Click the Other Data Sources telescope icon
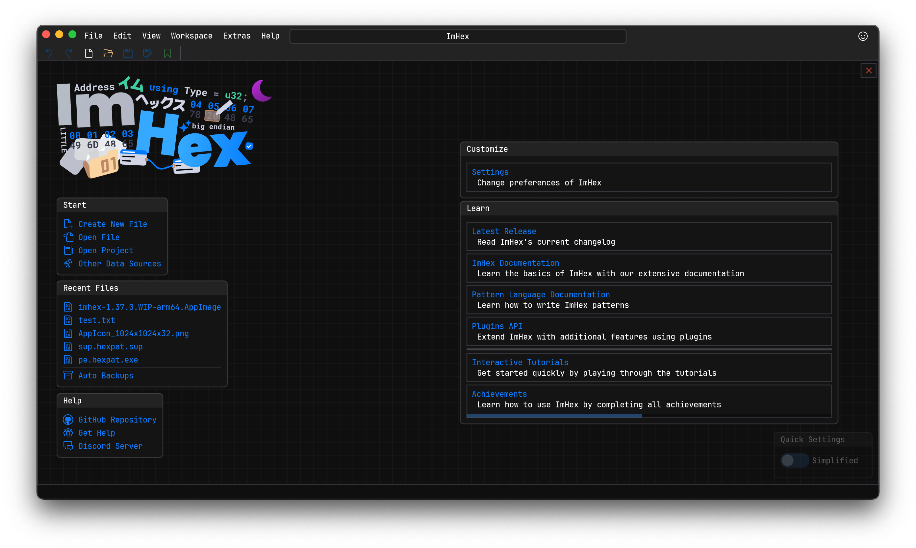The image size is (916, 548). click(x=68, y=264)
